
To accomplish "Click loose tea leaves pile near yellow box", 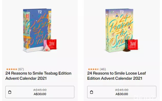I will point(126,50).
